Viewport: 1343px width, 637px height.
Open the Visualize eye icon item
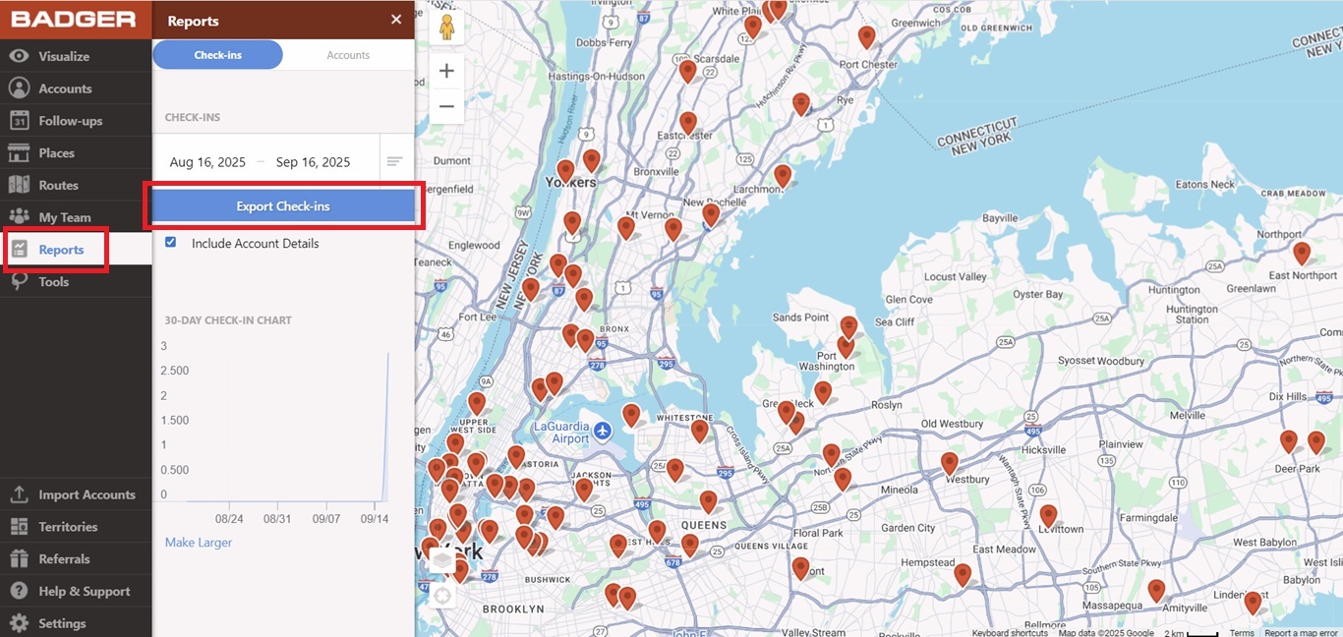pyautogui.click(x=76, y=56)
